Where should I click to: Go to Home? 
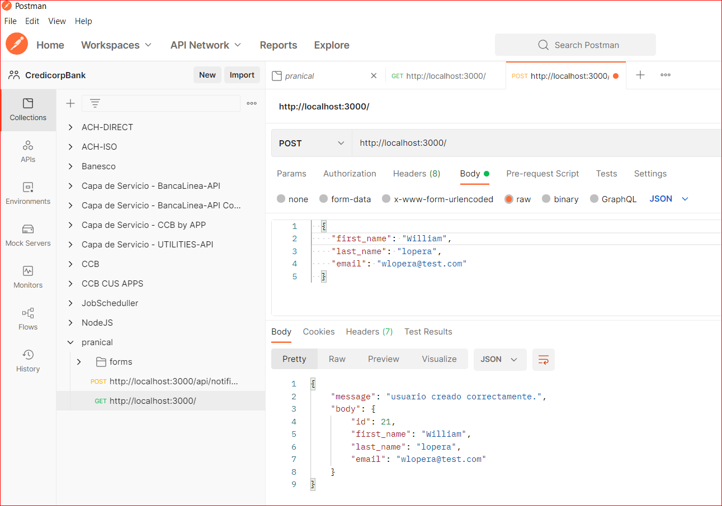(50, 45)
